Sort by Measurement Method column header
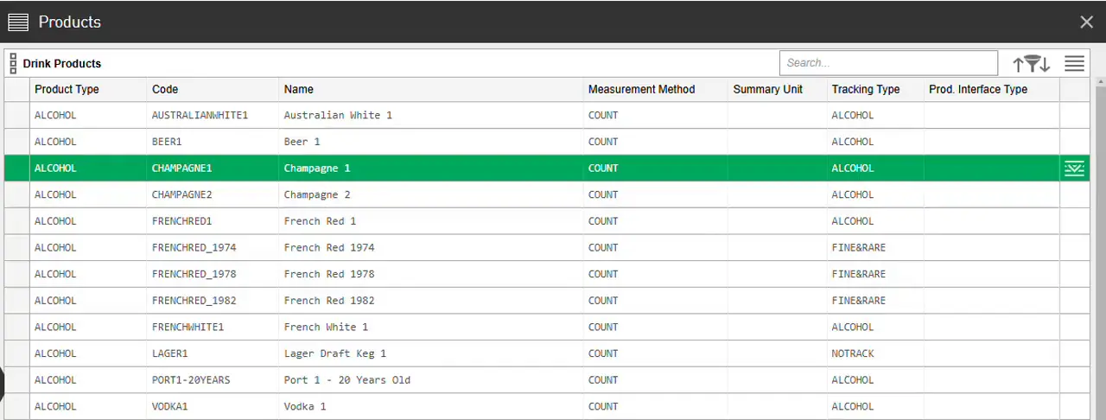This screenshot has height=420, width=1106. (656, 89)
